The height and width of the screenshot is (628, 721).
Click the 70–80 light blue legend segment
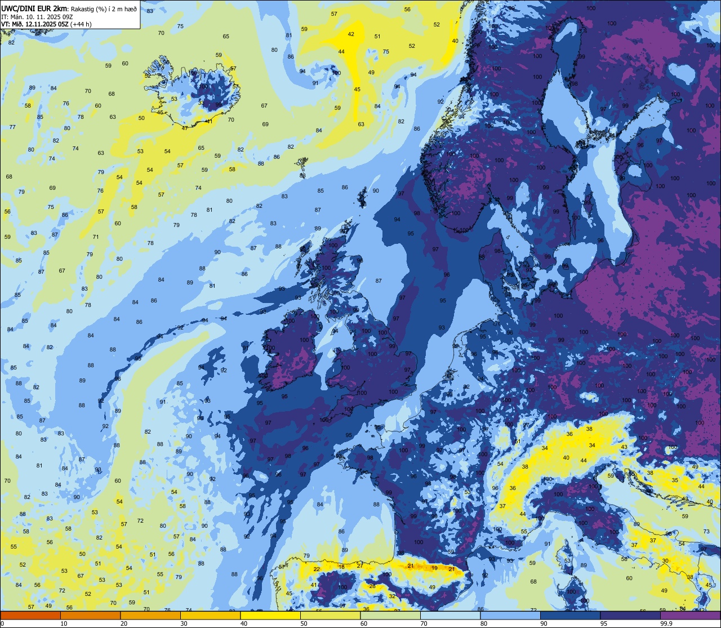click(x=450, y=615)
